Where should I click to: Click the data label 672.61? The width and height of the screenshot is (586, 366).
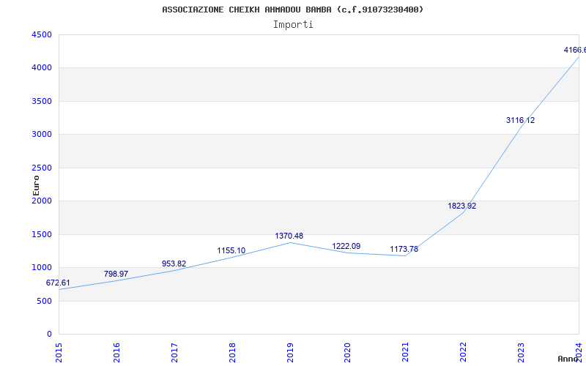coord(58,283)
